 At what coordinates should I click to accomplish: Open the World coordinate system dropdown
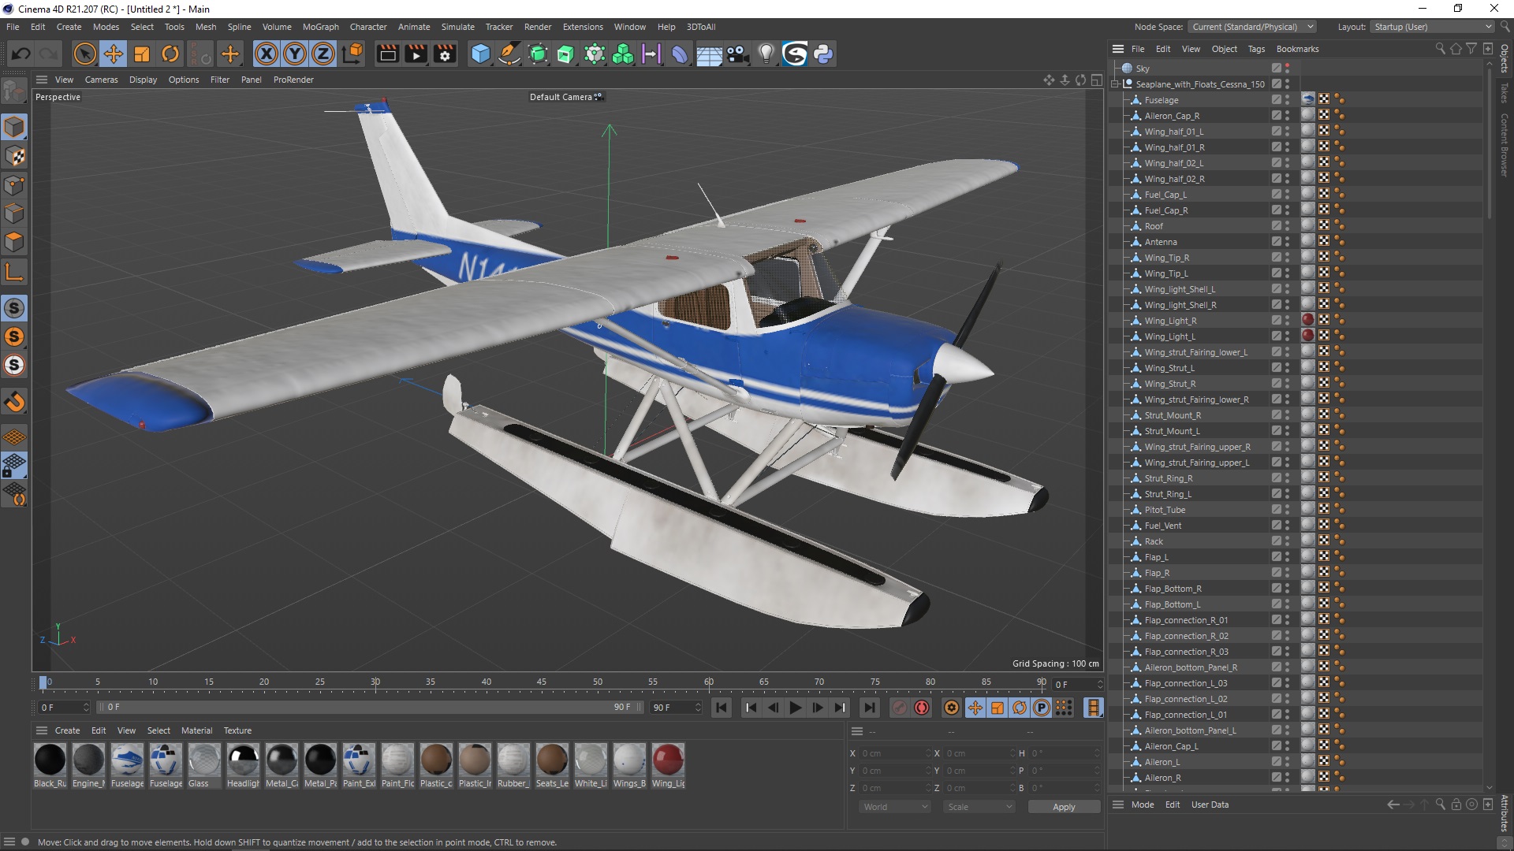pyautogui.click(x=894, y=807)
